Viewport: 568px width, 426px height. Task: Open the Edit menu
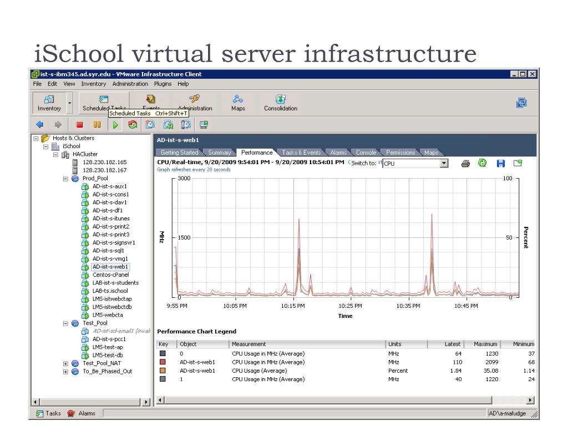click(53, 84)
